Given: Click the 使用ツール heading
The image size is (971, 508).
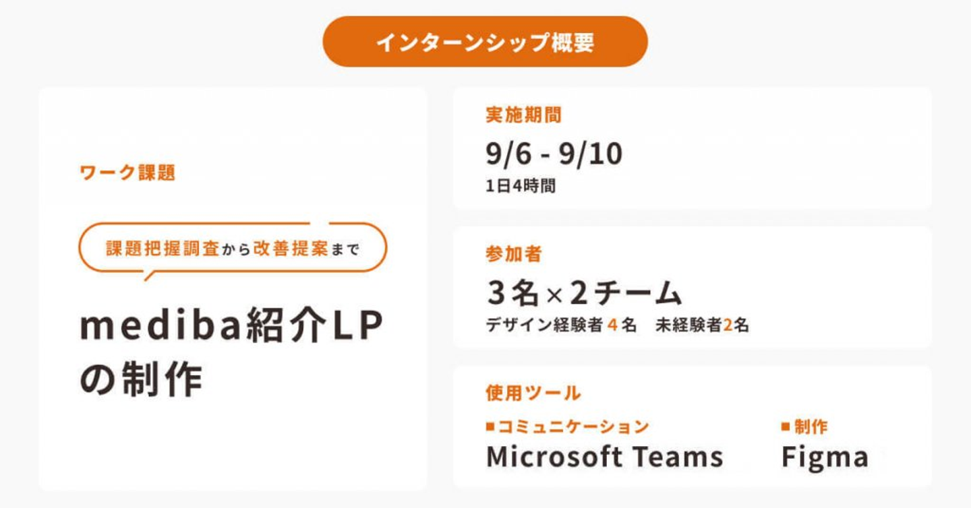Looking at the screenshot, I should point(533,392).
